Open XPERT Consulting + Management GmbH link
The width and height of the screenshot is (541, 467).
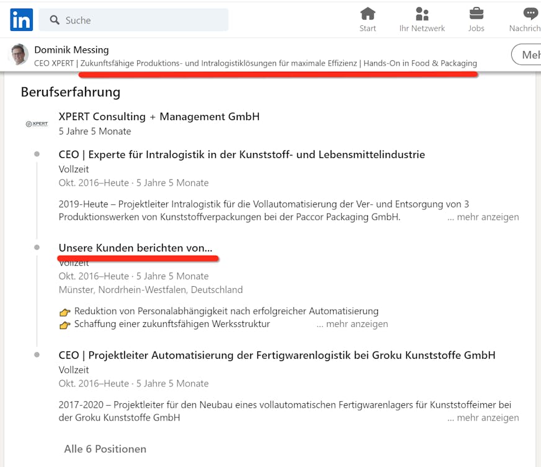click(159, 116)
